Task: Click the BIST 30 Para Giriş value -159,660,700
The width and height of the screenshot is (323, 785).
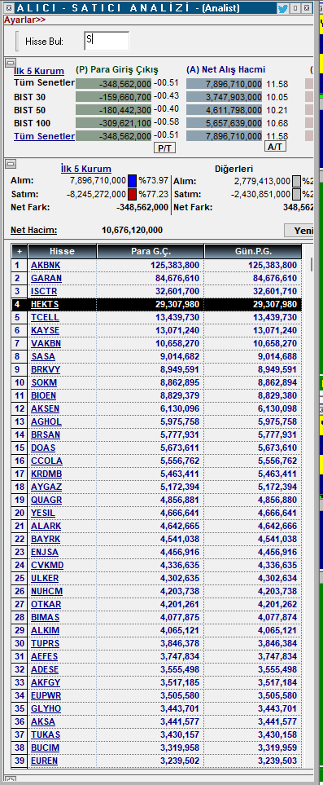Action: [114, 97]
